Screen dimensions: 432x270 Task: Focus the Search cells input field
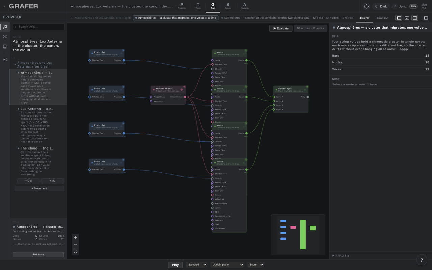pos(38,27)
